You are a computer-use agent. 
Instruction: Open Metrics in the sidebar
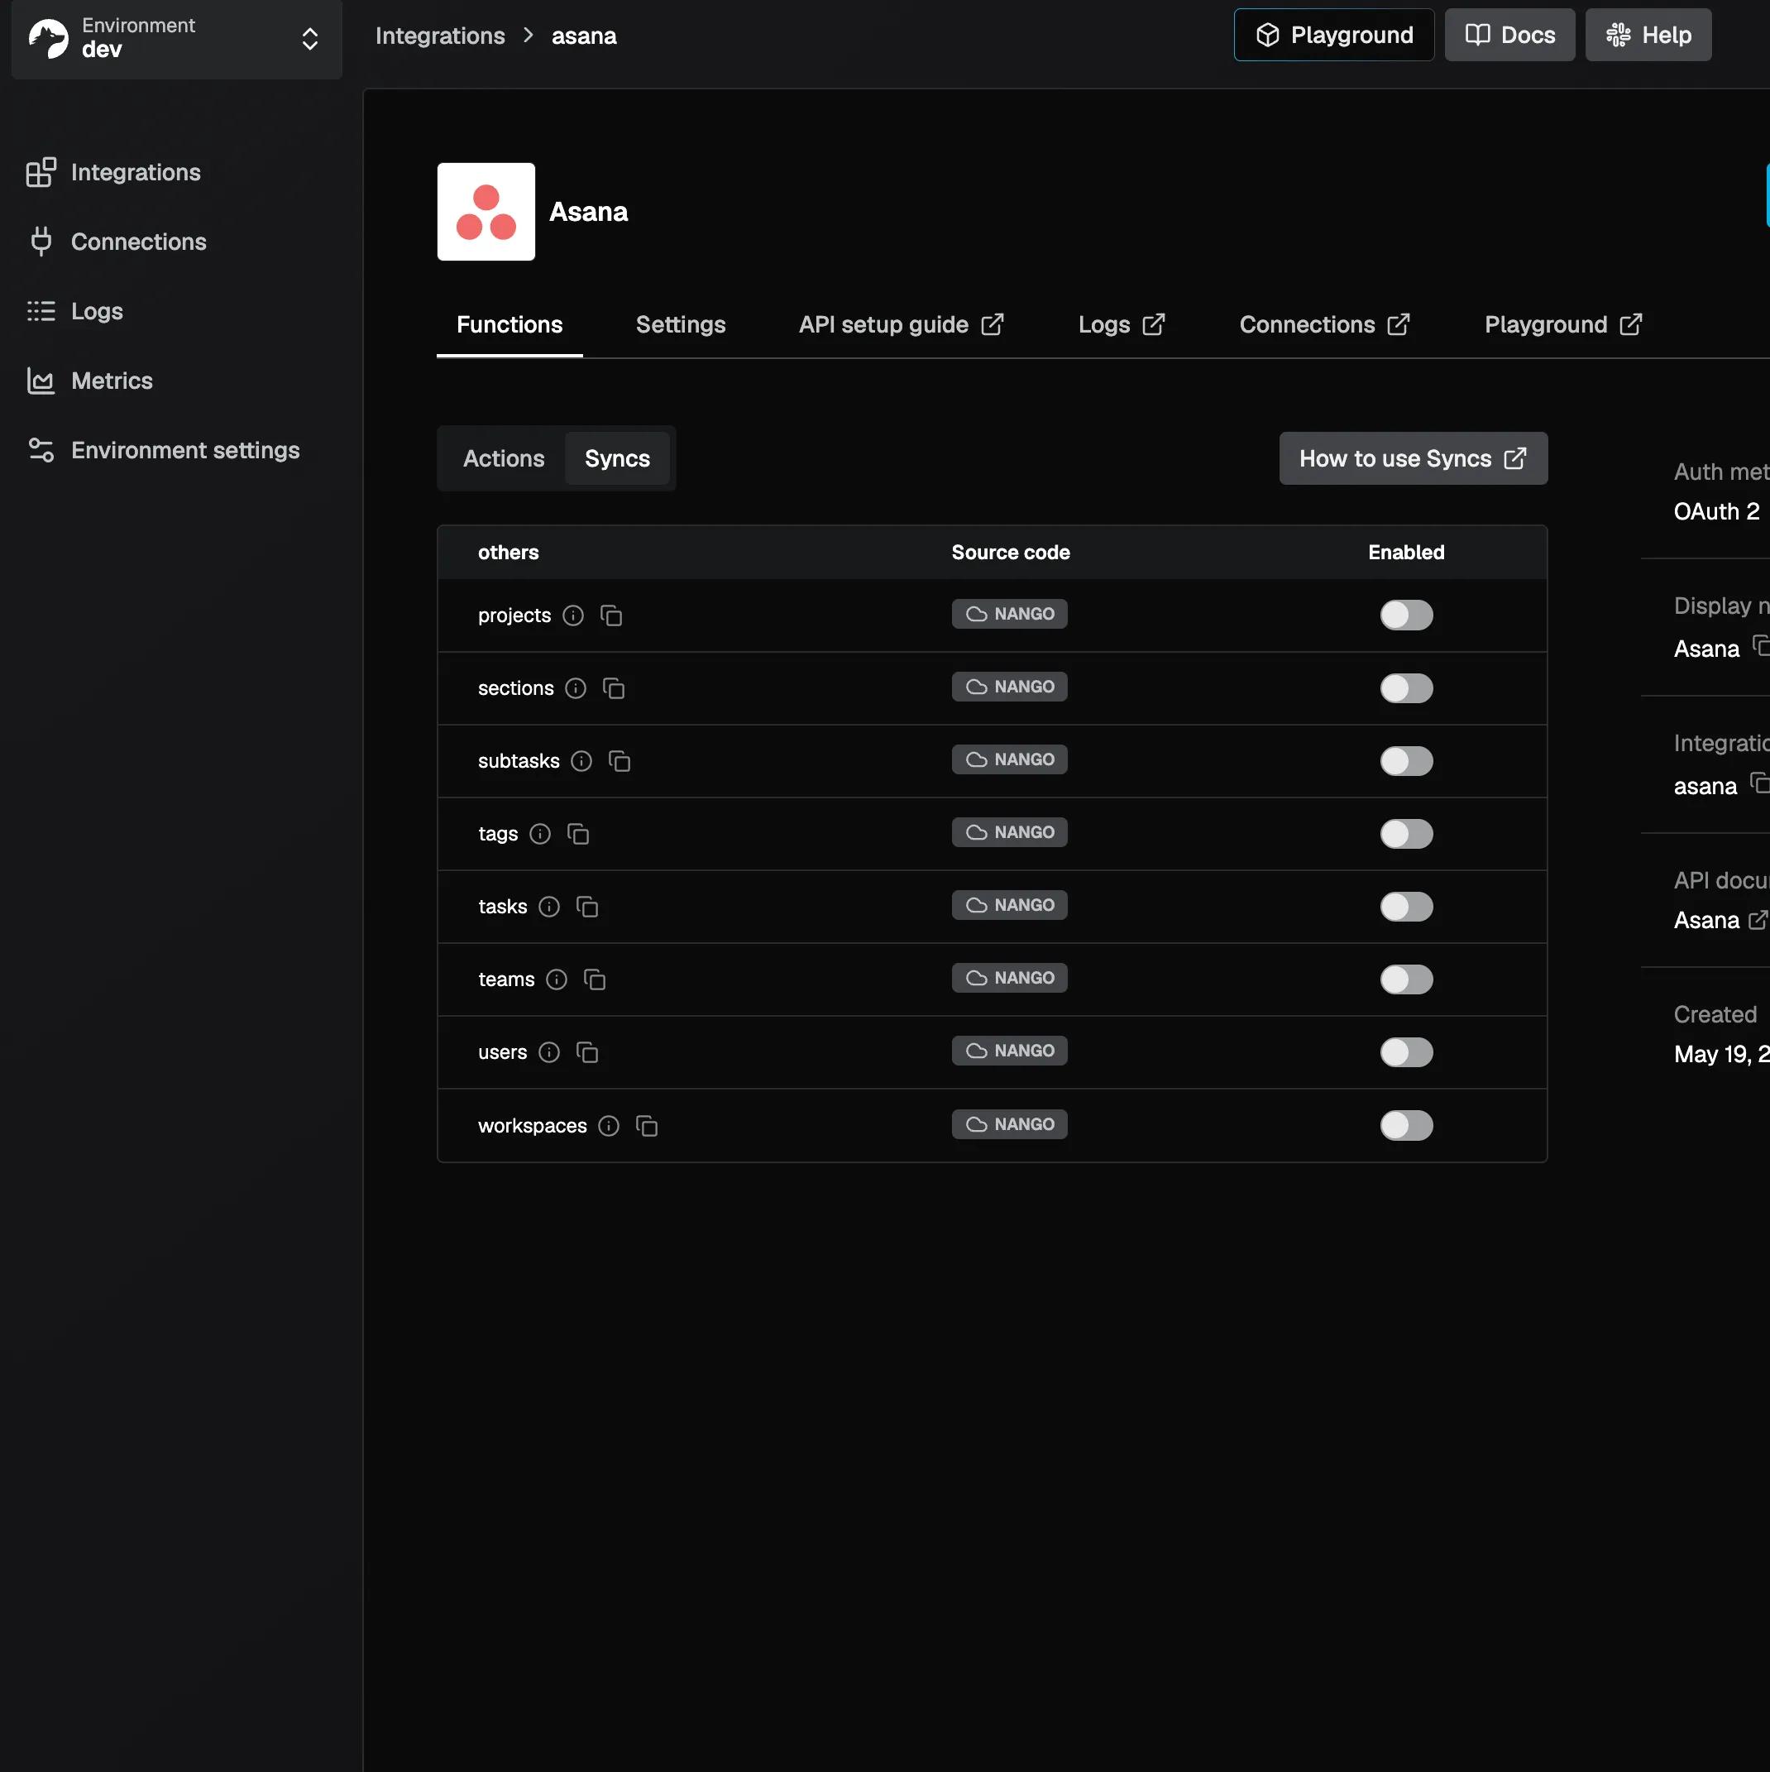click(x=89, y=381)
